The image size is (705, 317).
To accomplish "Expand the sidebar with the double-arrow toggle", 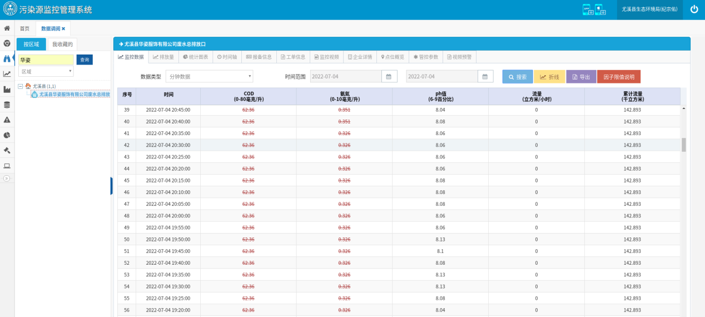I will tap(7, 178).
